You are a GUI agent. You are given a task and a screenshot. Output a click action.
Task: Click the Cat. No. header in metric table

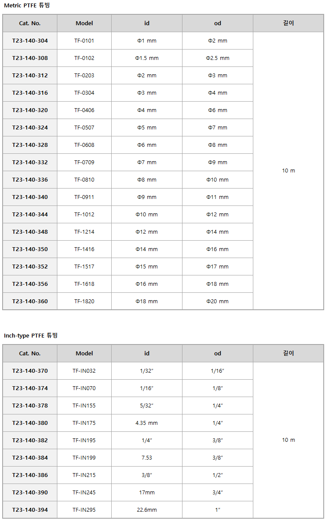[x=30, y=23]
